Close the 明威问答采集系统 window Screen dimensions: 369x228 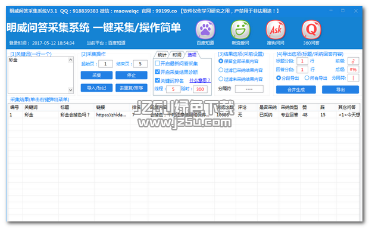click(356, 11)
